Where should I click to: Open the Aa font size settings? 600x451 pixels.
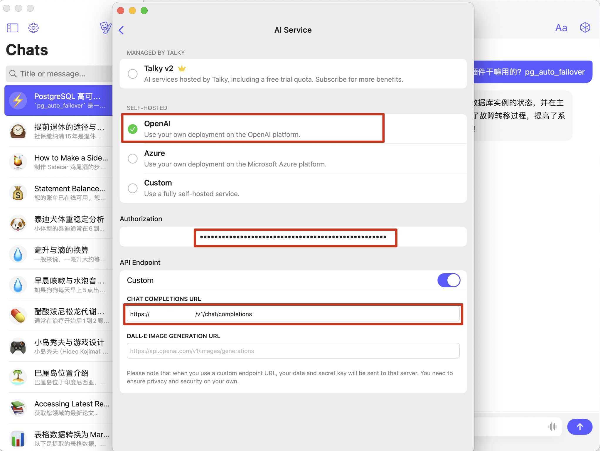click(561, 28)
